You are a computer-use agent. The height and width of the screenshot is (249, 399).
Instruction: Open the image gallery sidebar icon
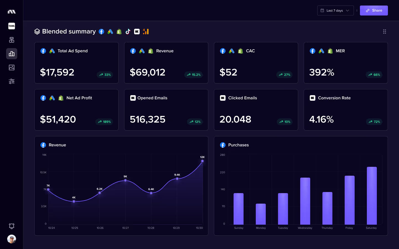(x=12, y=68)
